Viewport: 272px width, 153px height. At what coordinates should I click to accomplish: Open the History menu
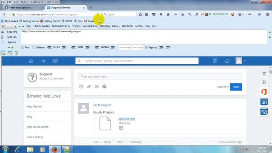click(x=25, y=2)
